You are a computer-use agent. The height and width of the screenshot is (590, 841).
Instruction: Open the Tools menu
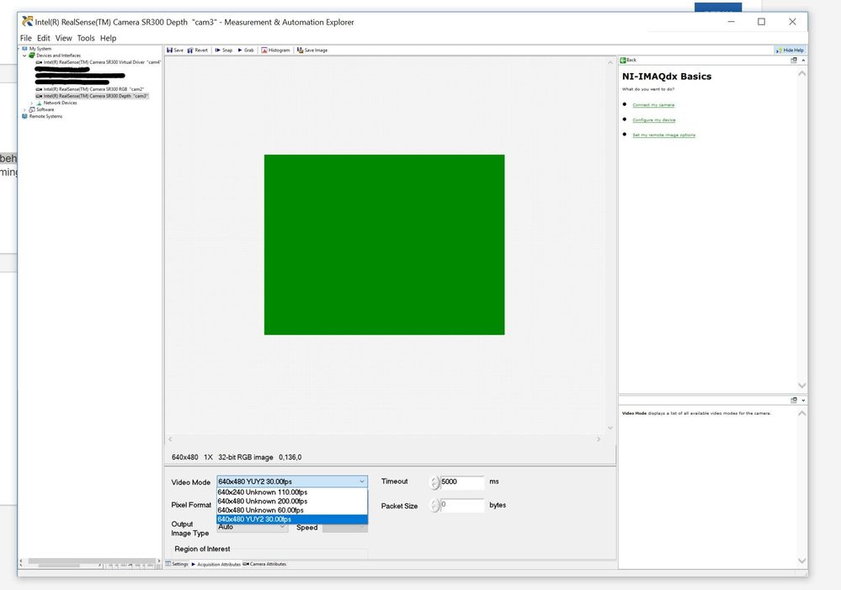(x=86, y=38)
